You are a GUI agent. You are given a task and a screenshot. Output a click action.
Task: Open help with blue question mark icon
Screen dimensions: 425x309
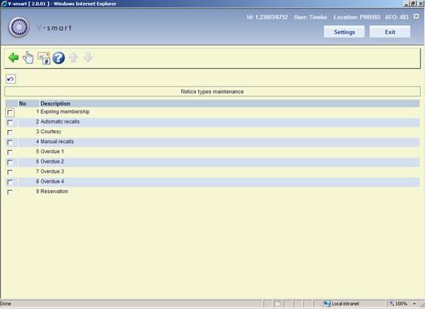point(58,58)
